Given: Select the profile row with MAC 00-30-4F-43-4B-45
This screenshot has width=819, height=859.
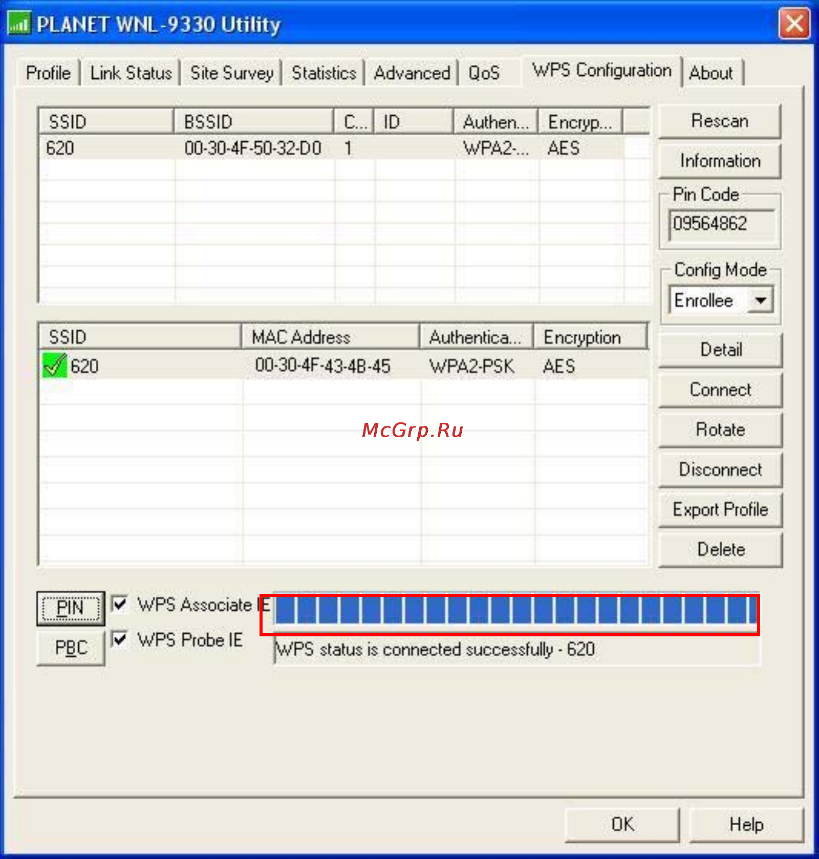Looking at the screenshot, I should click(344, 366).
